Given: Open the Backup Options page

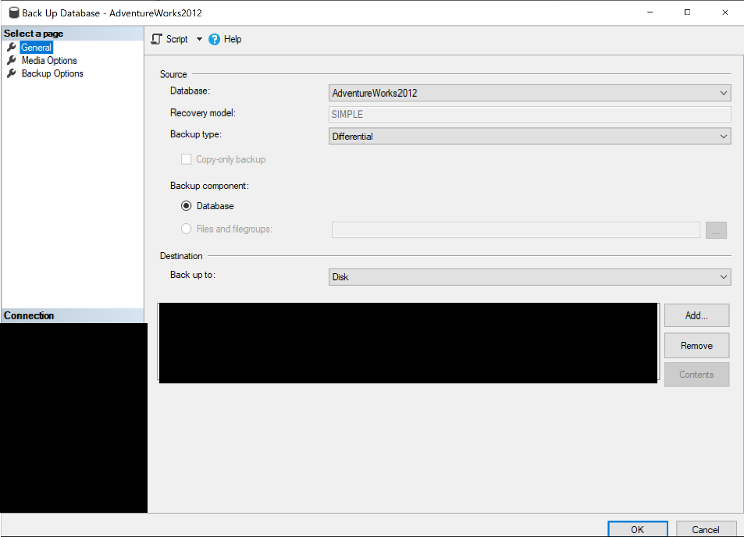Looking at the screenshot, I should click(52, 73).
